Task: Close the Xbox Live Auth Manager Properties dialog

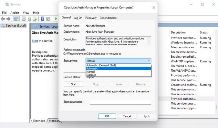Action: 154,7
